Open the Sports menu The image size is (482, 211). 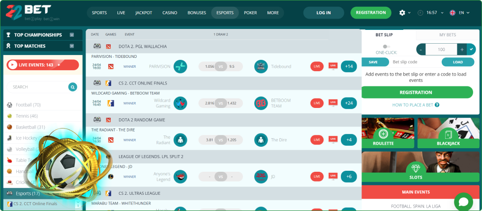click(x=99, y=13)
